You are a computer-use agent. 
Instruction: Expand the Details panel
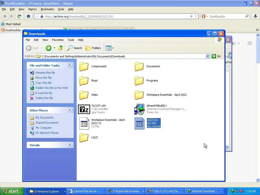coord(70,145)
